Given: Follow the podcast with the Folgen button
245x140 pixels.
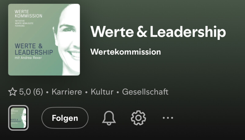Looking at the screenshot, I should 65,118.
